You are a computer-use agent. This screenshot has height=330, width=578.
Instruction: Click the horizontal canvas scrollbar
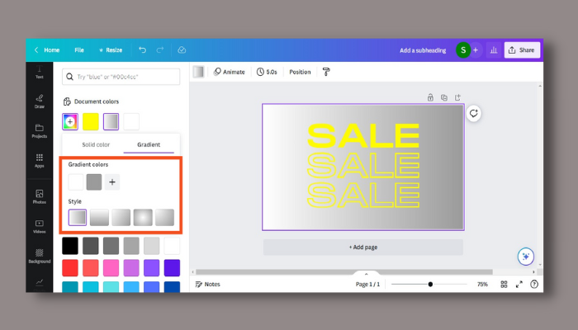(x=344, y=272)
